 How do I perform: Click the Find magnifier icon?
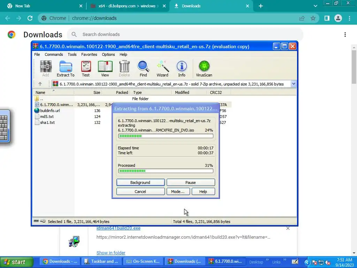pyautogui.click(x=143, y=69)
